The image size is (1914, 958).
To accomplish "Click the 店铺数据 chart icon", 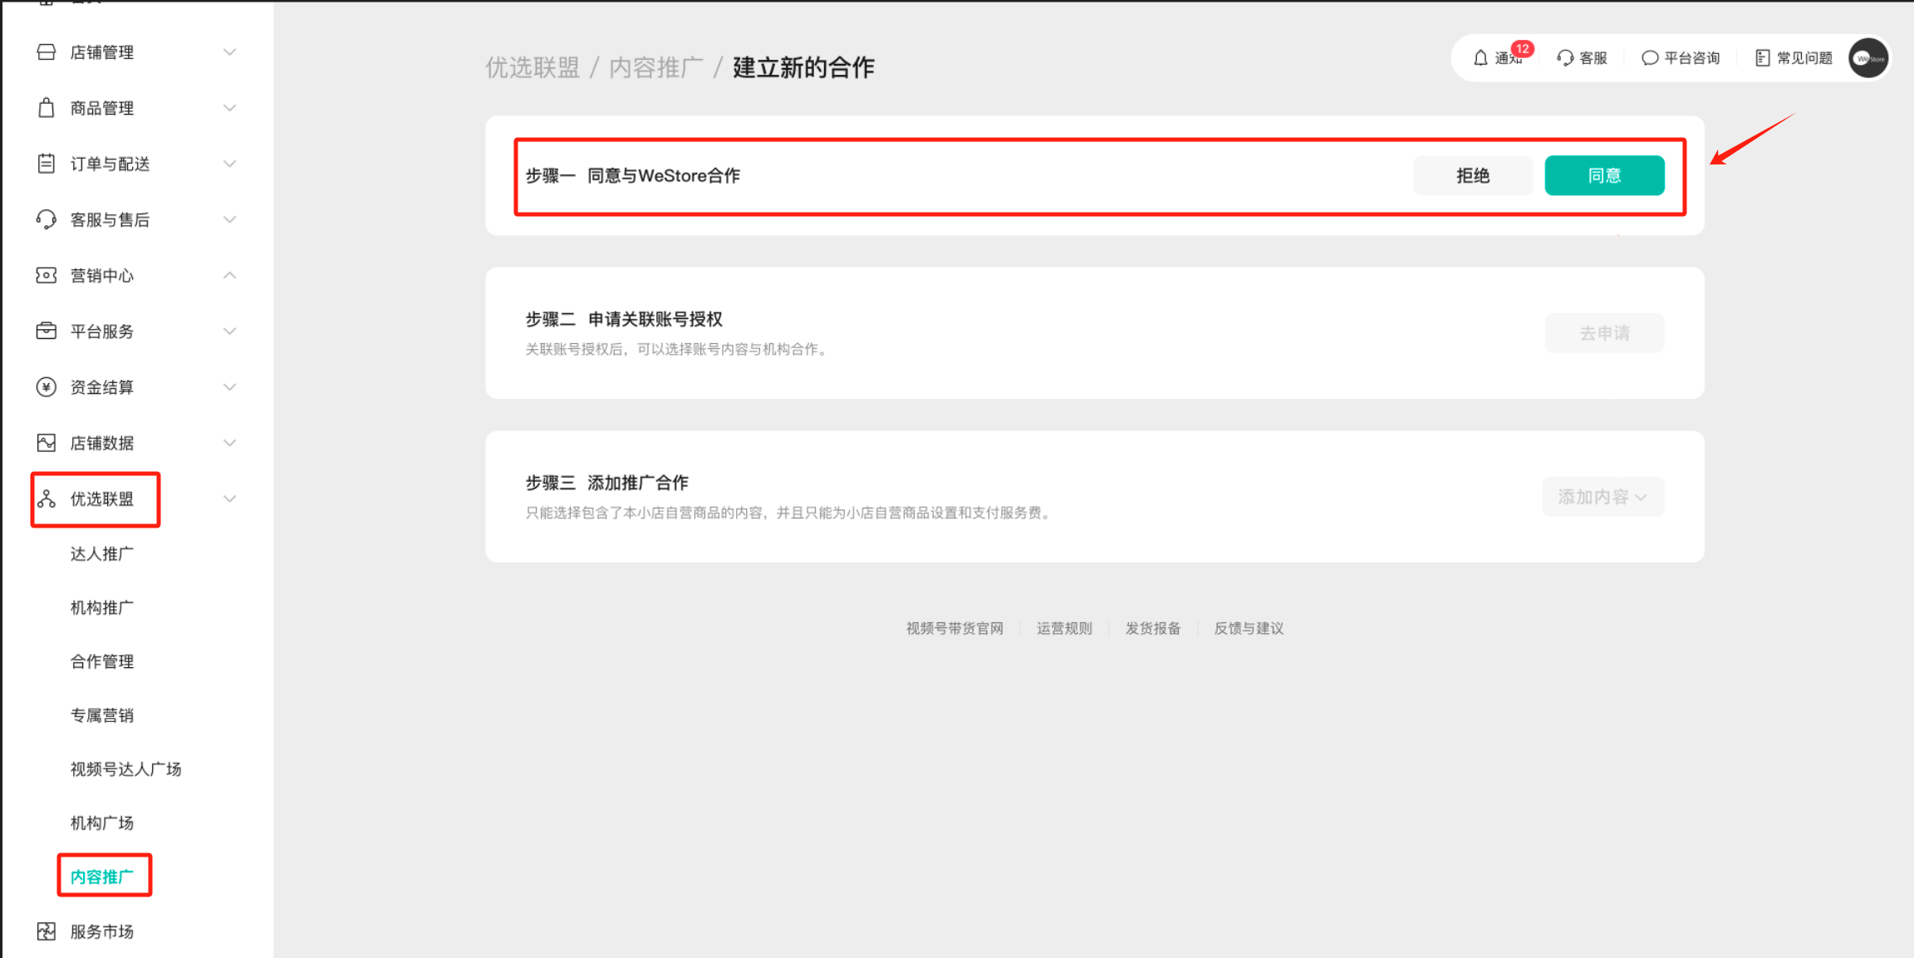I will [47, 443].
